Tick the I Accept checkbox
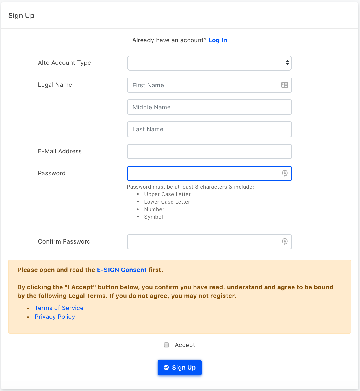 166,345
